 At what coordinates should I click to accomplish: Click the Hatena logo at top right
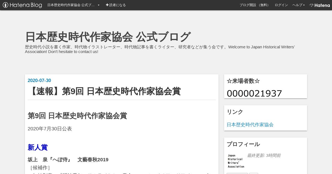tap(320, 5)
